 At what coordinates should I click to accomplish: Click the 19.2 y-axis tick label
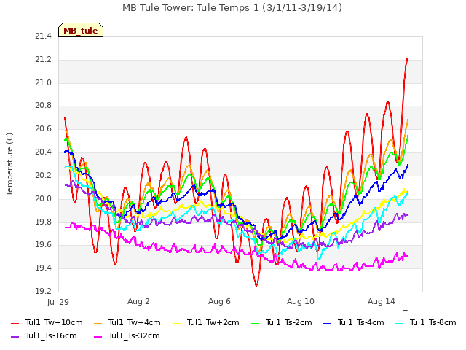tap(43, 291)
